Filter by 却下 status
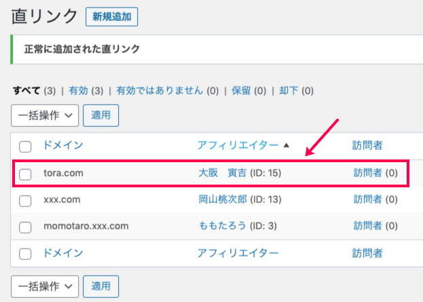The width and height of the screenshot is (423, 302). tap(289, 91)
